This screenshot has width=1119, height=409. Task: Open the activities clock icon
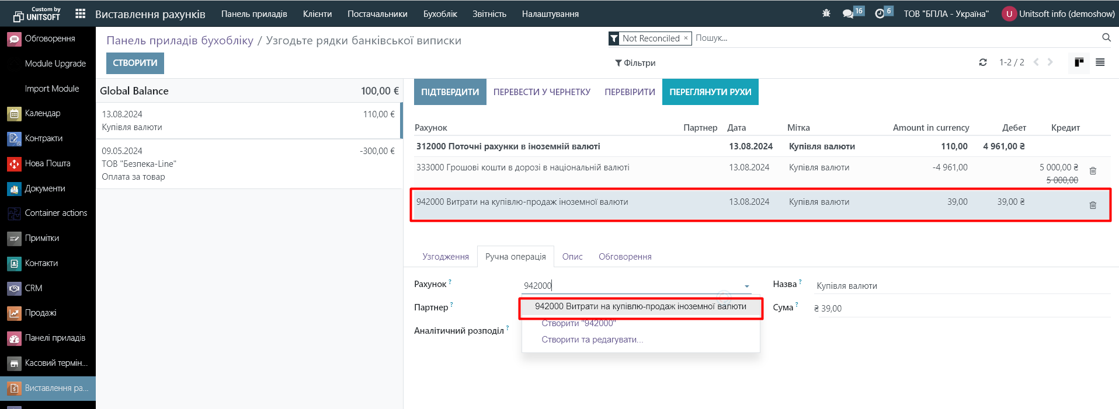tap(880, 13)
